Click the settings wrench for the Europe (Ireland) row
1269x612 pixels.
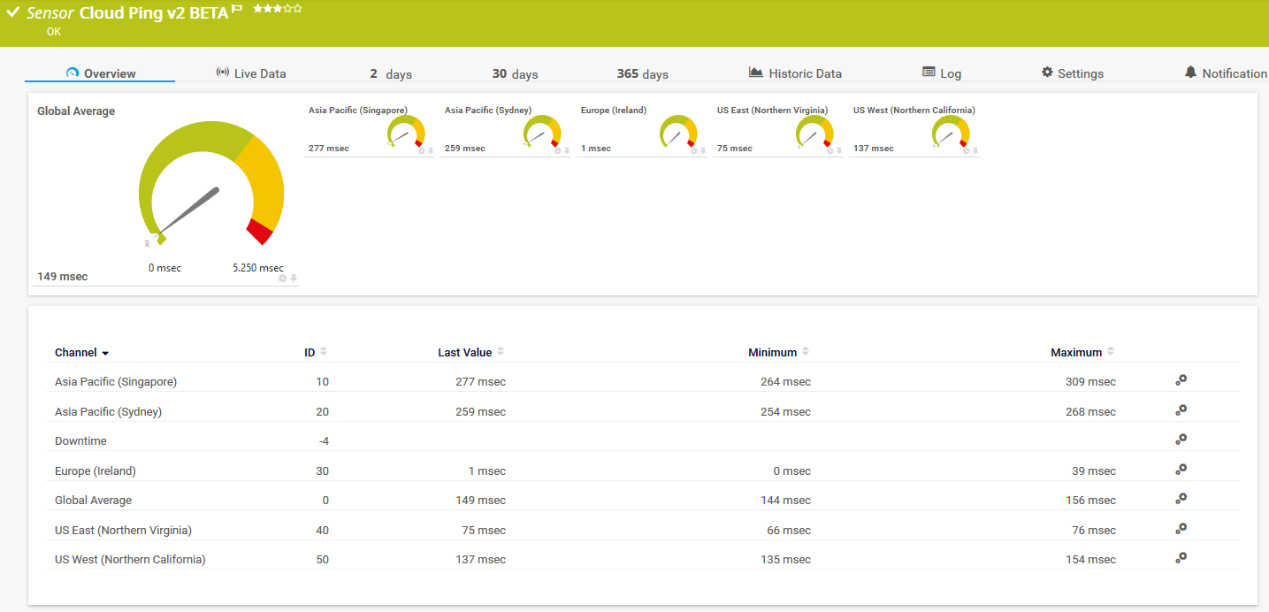pos(1181,470)
